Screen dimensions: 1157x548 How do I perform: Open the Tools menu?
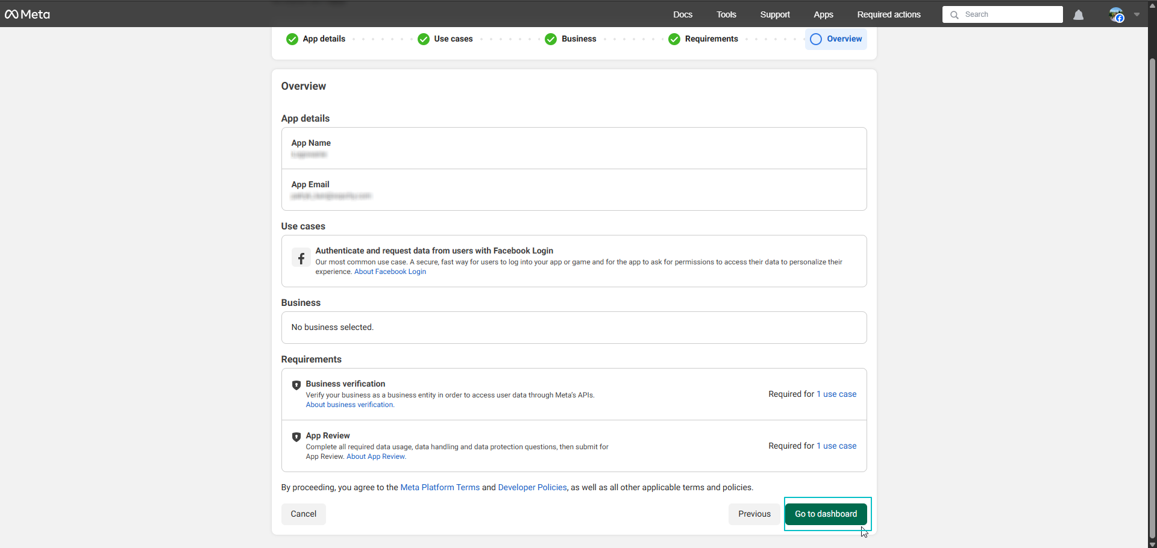coord(726,14)
